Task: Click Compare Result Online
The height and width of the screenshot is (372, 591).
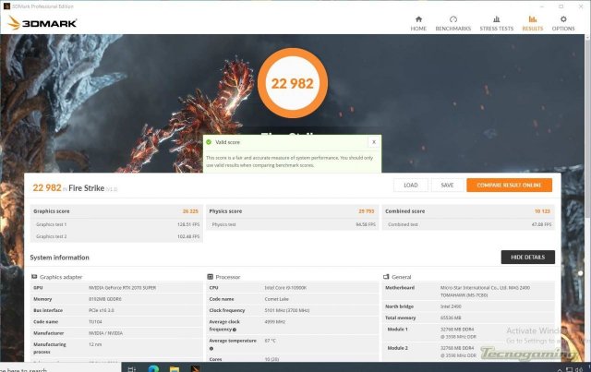Action: click(509, 185)
